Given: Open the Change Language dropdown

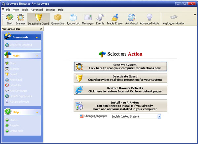Looking at the screenshot, I should click(x=136, y=117).
